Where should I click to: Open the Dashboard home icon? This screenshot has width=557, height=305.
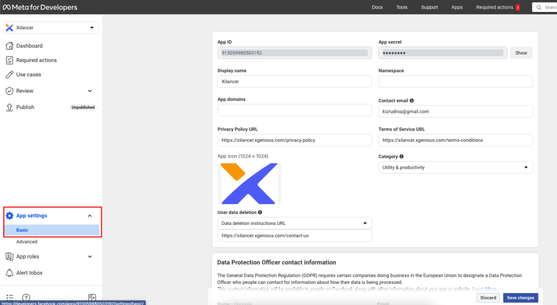click(x=10, y=46)
